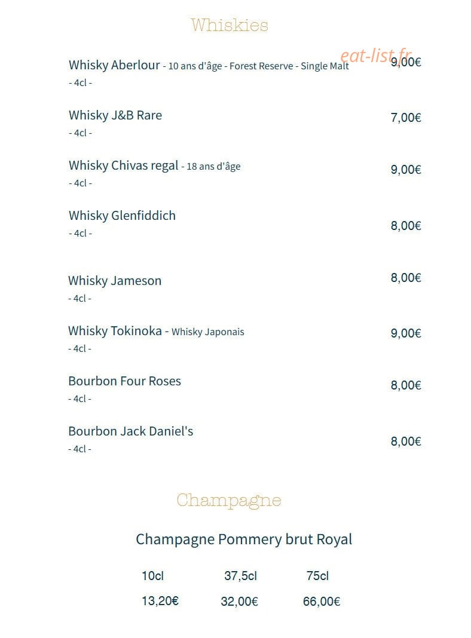Viewport: 471px width, 638px height.
Task: Select the Whisky Aberlour item name
Action: click(x=114, y=65)
